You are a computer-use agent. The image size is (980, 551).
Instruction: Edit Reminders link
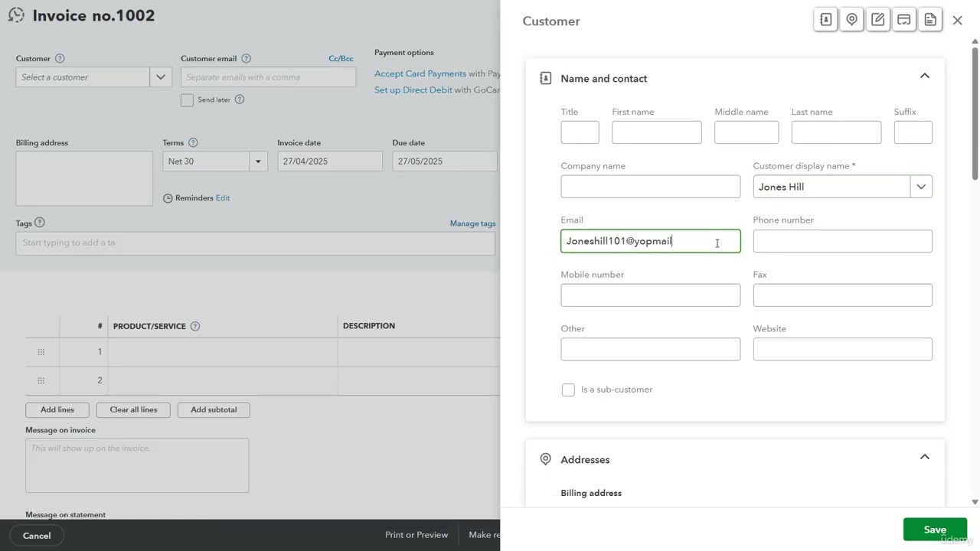click(223, 198)
